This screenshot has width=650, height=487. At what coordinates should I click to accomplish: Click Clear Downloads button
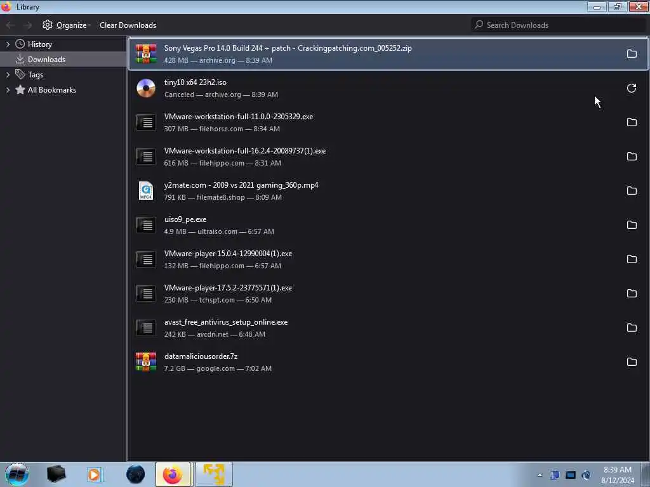point(128,25)
